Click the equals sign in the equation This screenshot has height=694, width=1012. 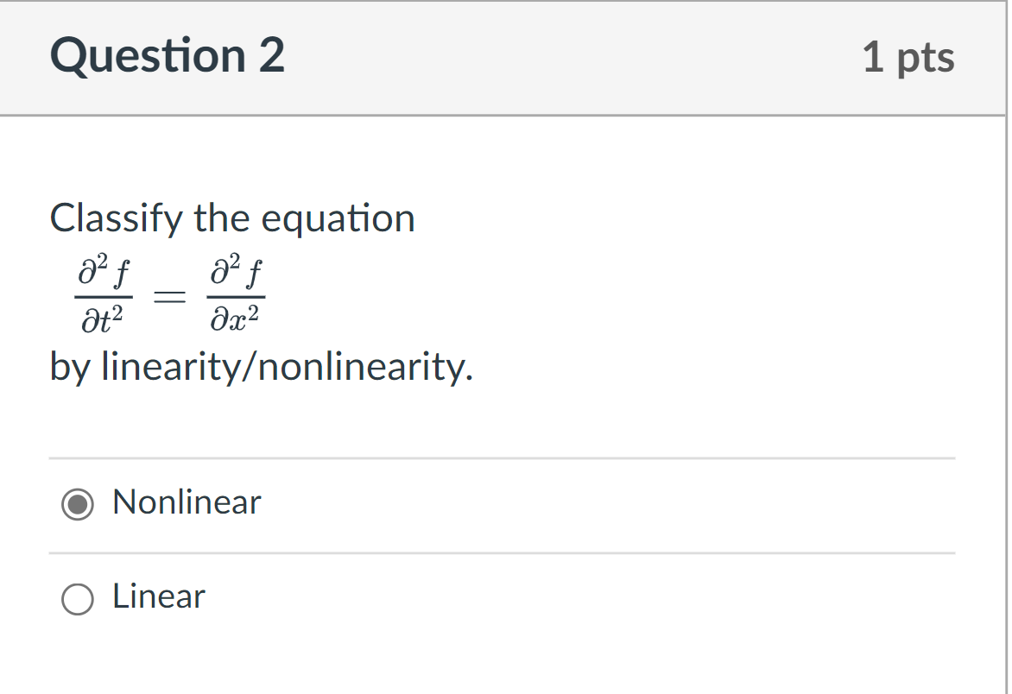click(168, 295)
